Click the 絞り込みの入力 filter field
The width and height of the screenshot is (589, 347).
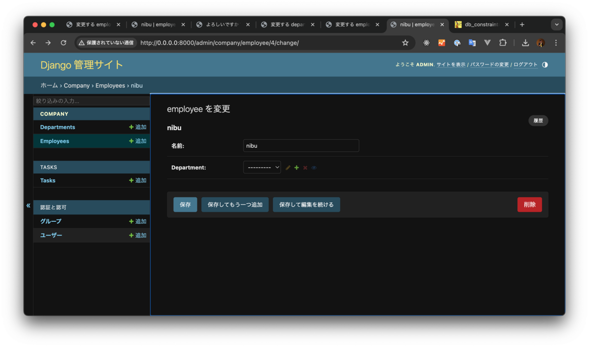(91, 101)
